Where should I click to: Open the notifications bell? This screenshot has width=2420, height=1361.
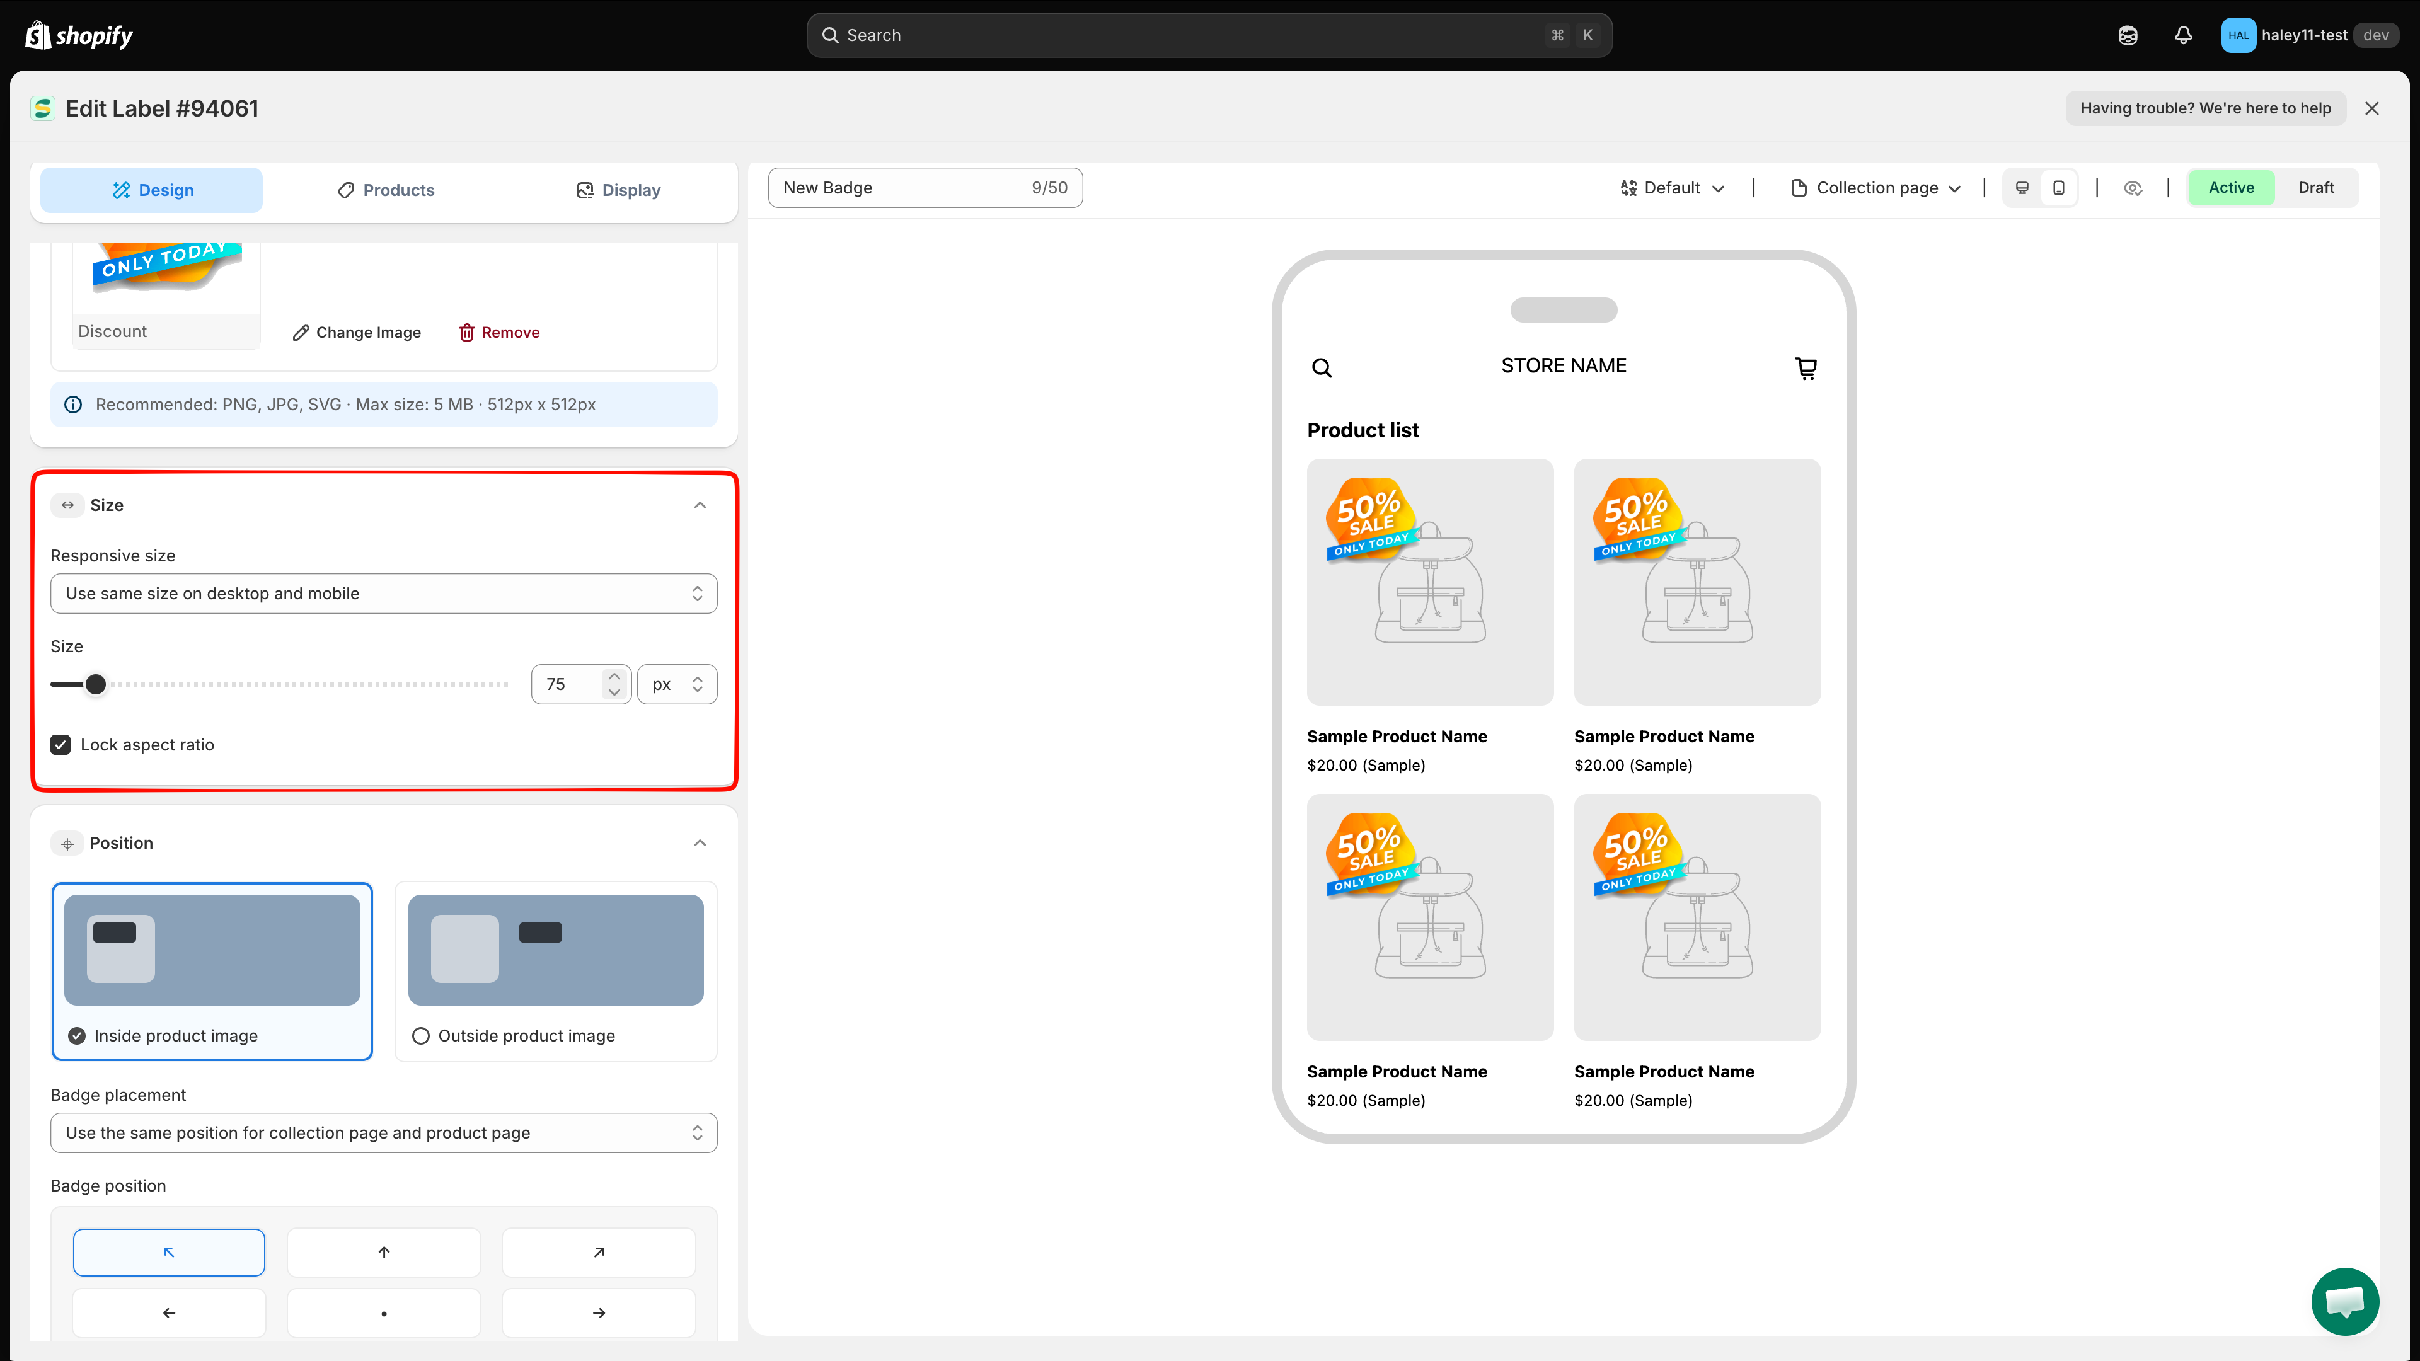[x=2183, y=35]
